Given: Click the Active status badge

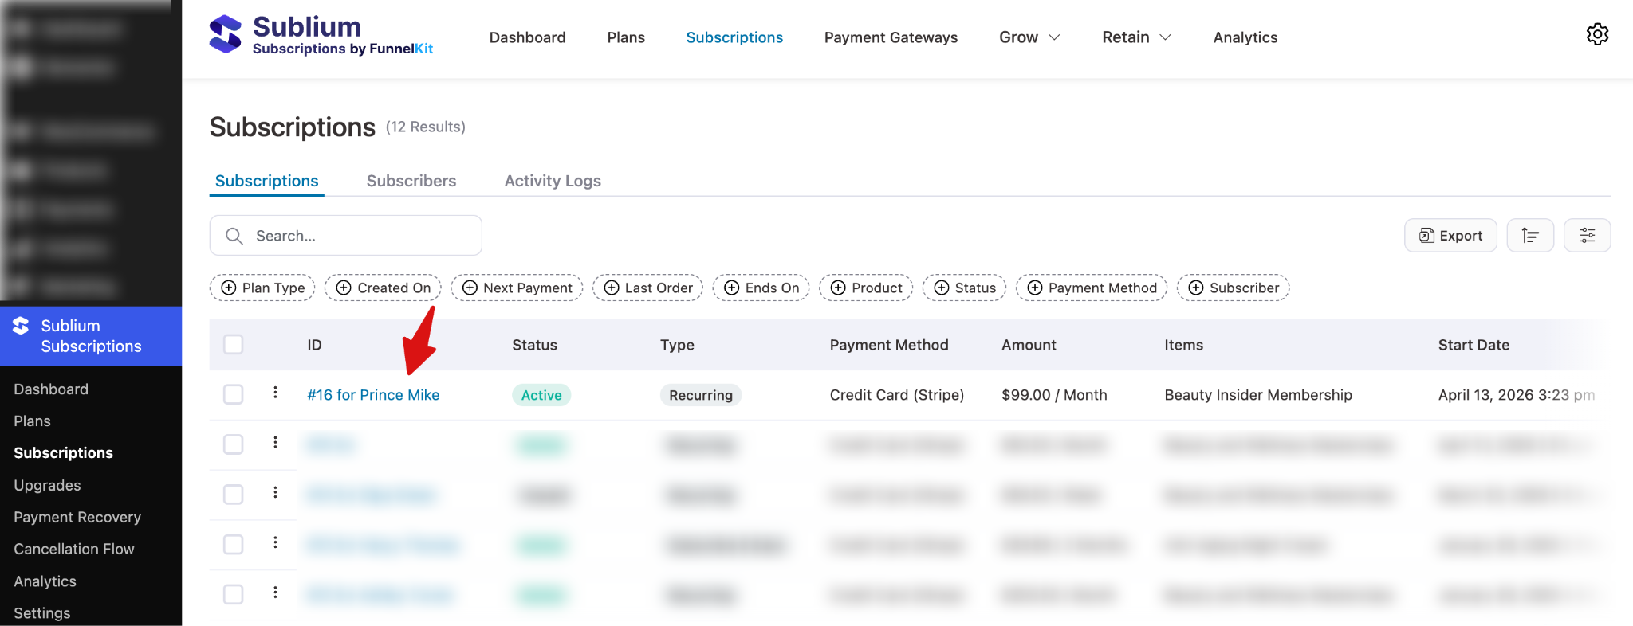Looking at the screenshot, I should [x=541, y=395].
